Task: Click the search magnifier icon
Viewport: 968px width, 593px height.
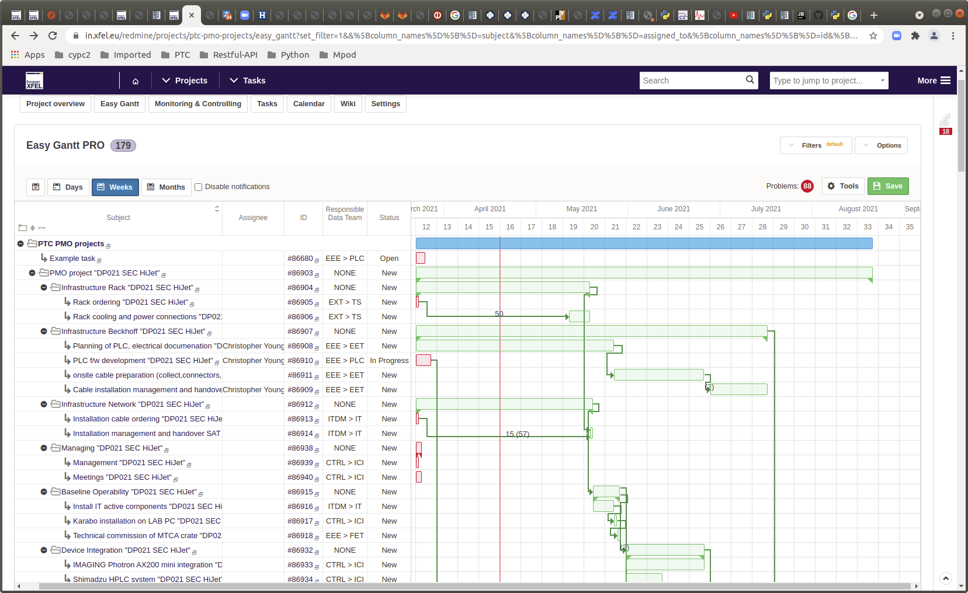Action: 750,80
